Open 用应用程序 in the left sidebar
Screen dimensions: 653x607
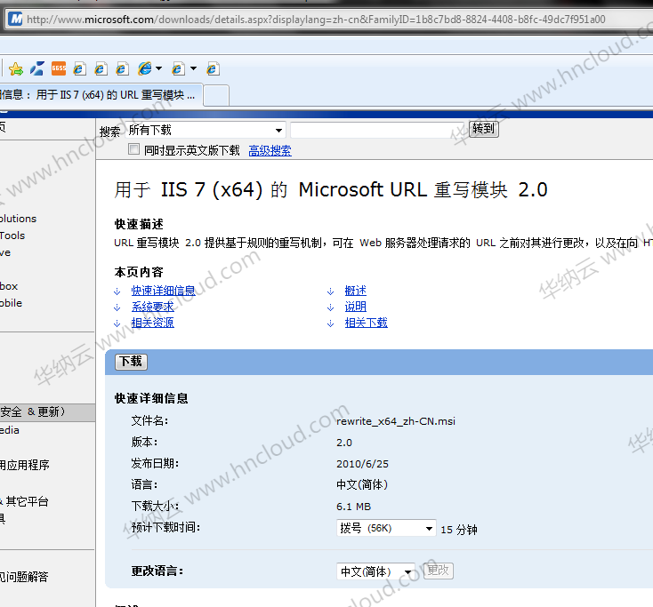click(25, 465)
